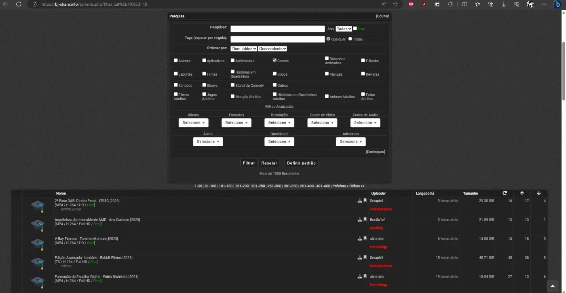Bookmark the Edição Avançada Lendário torrent

coord(365,257)
